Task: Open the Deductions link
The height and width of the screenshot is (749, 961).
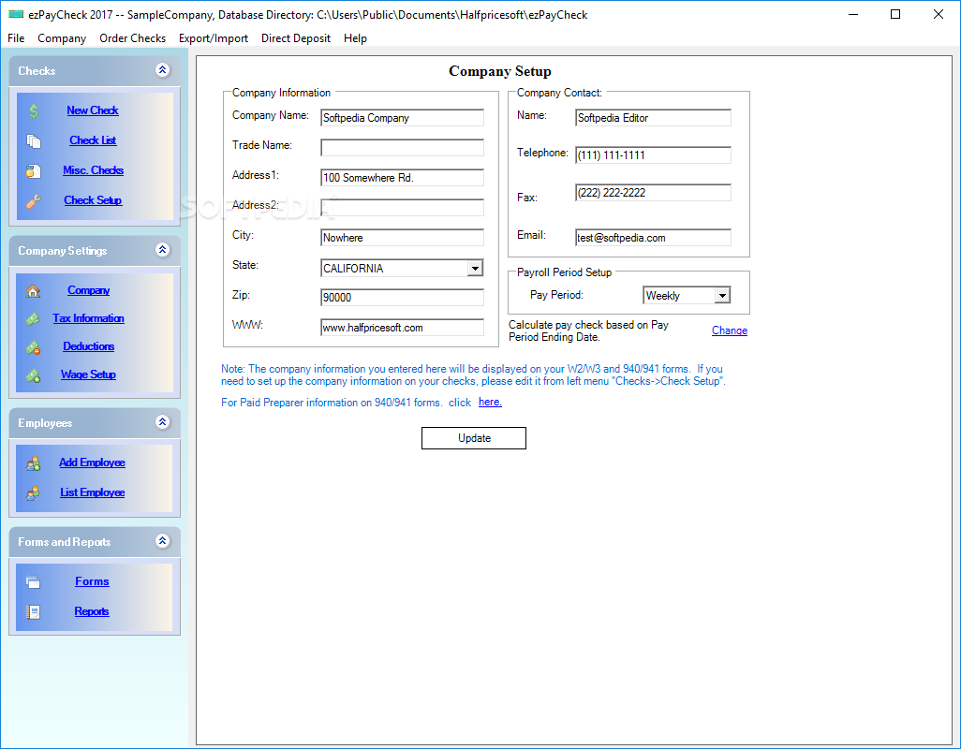Action: tap(89, 347)
